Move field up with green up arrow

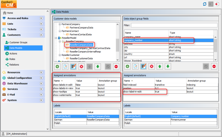(160, 66)
